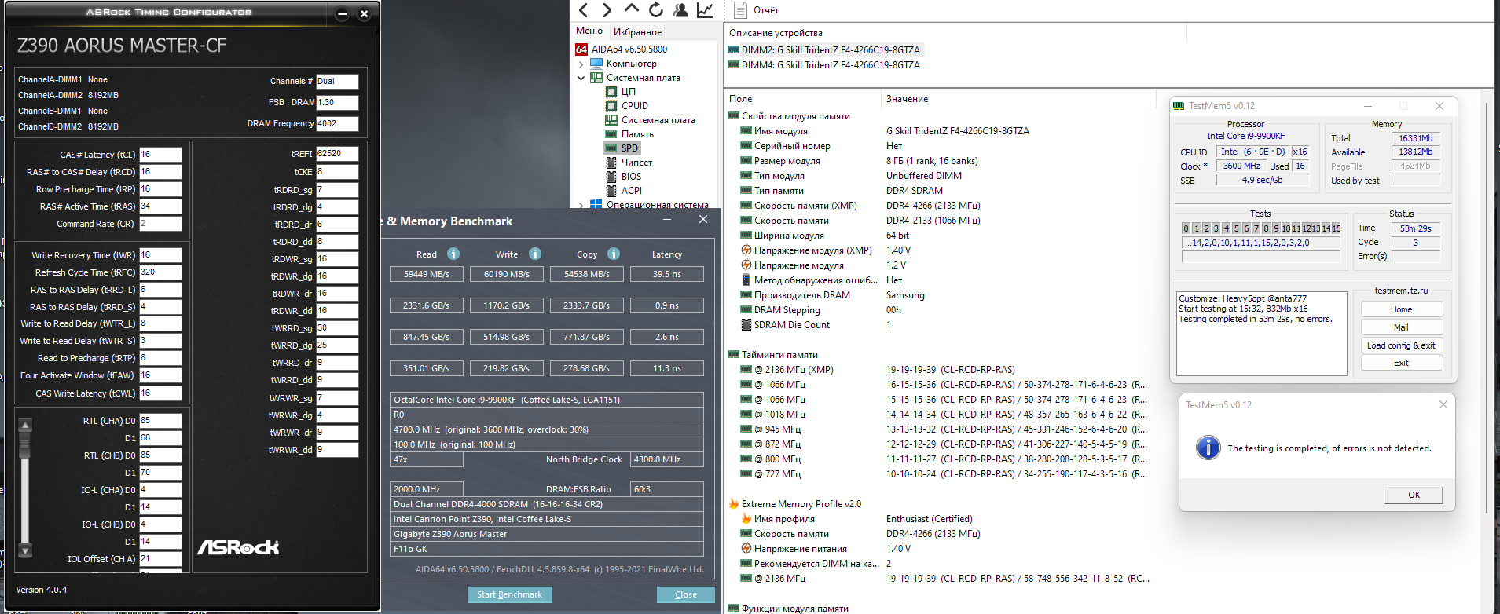Click Close in the Memory Benchmark window
The width and height of the screenshot is (1500, 614).
coord(686,594)
